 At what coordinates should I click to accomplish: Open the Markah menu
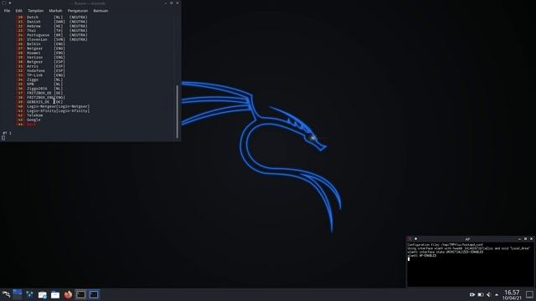55,11
